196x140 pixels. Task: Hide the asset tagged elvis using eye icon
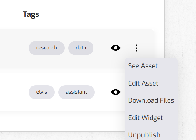pyautogui.click(x=116, y=92)
